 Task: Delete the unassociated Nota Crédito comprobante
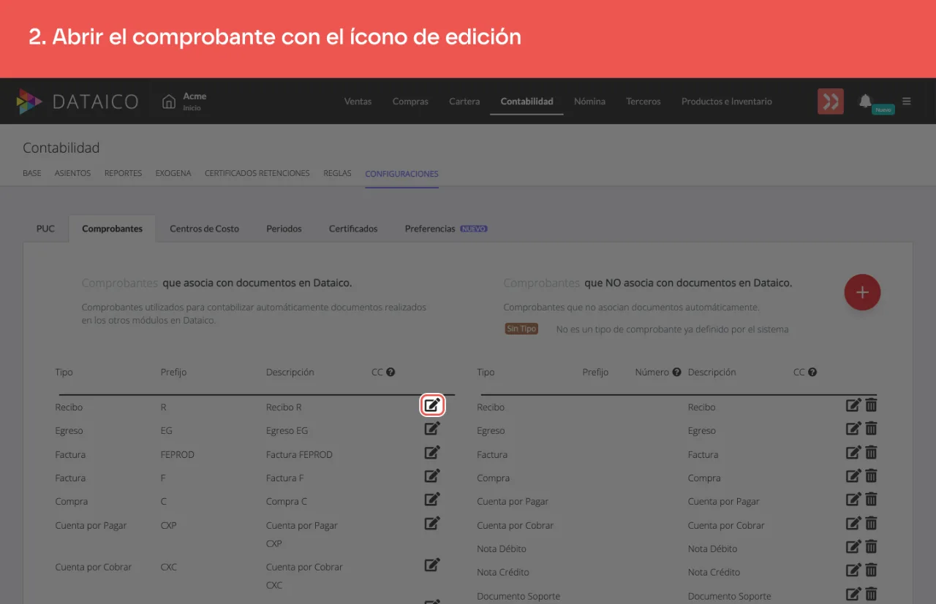point(871,570)
